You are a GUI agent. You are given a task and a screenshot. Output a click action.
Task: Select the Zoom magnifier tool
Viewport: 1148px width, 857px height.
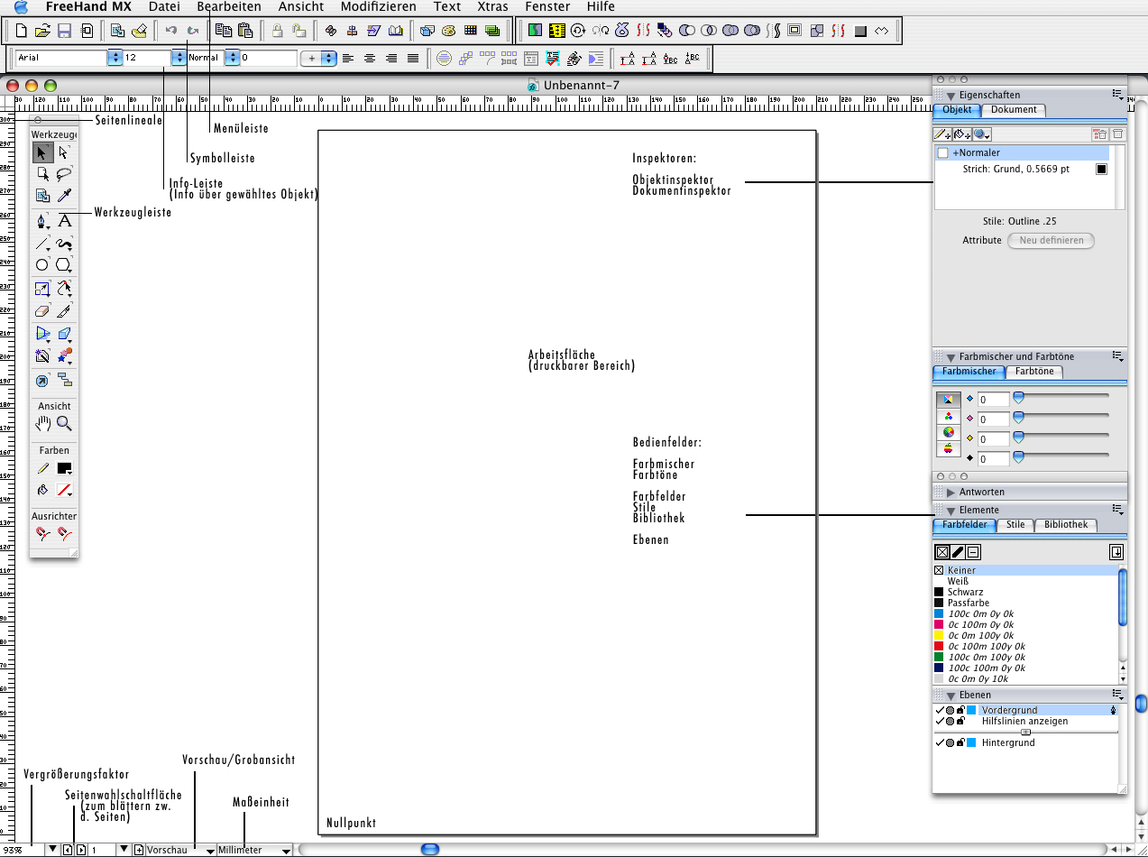click(65, 423)
